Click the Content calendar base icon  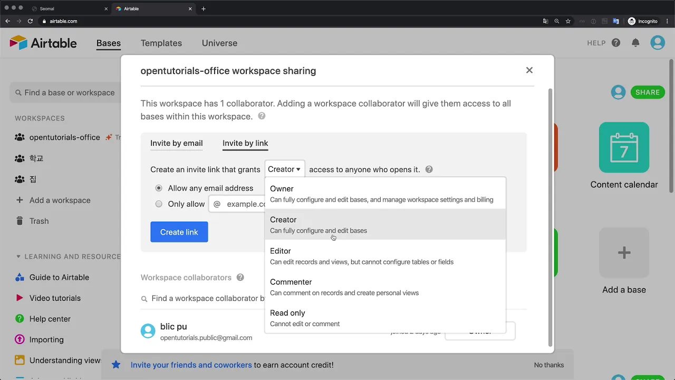pos(624,147)
